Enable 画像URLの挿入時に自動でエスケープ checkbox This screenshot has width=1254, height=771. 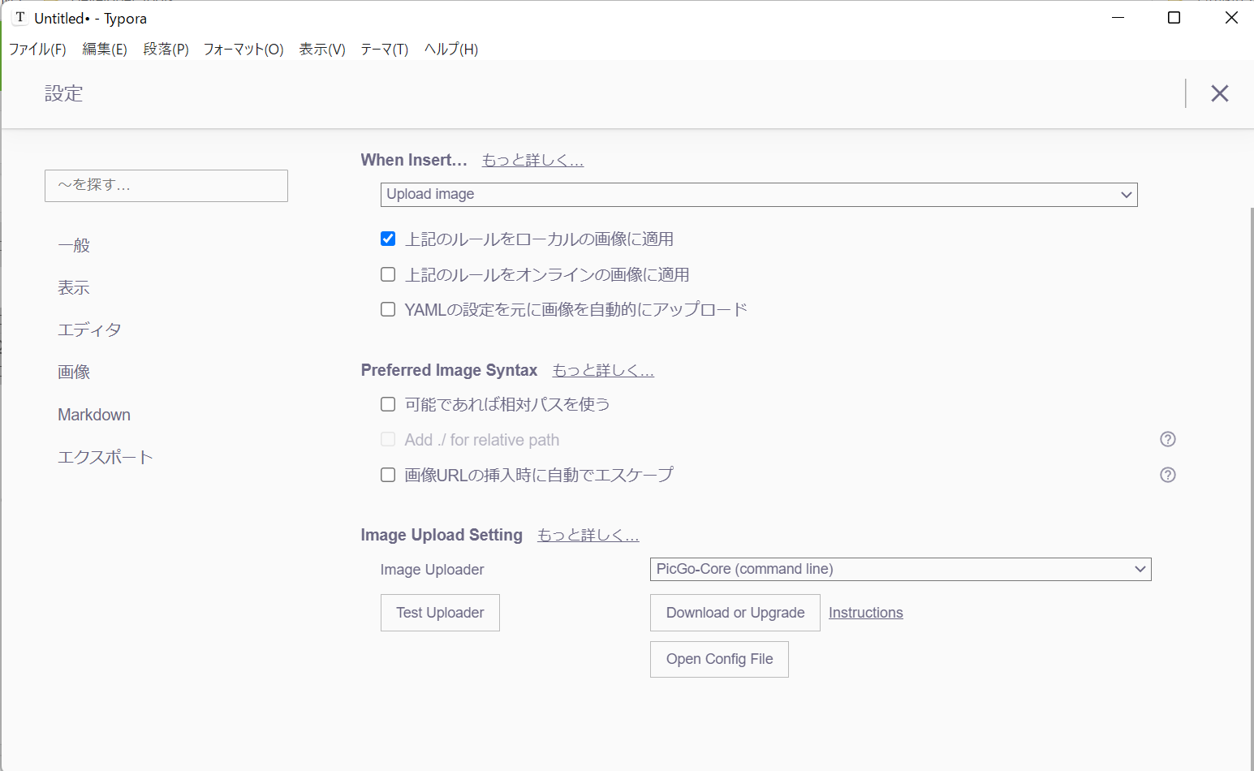pos(388,475)
